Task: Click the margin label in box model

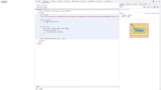Action: point(132,24)
